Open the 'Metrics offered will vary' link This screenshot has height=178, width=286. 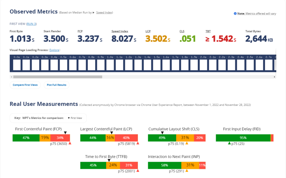click(x=261, y=14)
